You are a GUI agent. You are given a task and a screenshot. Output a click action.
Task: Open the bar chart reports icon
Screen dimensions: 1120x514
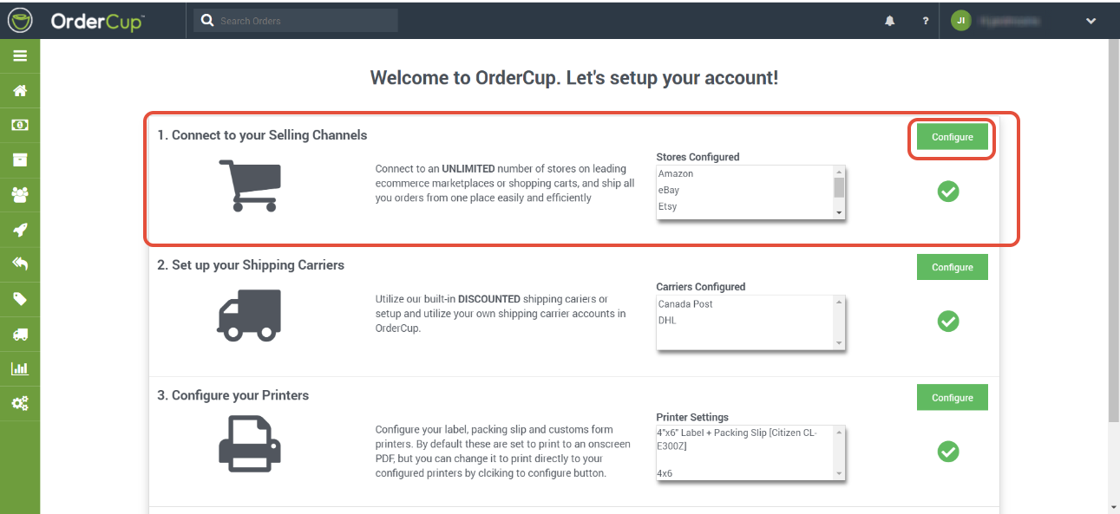(x=20, y=368)
